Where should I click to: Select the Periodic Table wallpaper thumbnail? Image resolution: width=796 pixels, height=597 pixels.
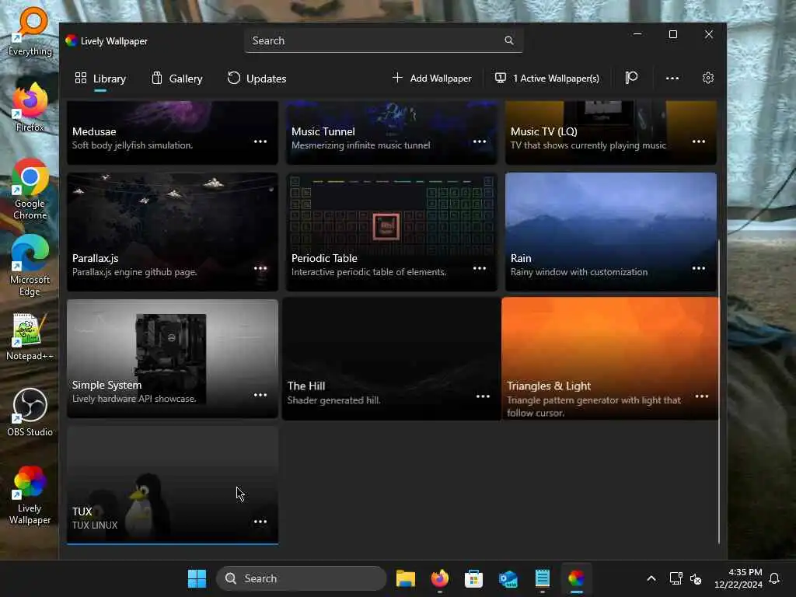(x=392, y=232)
